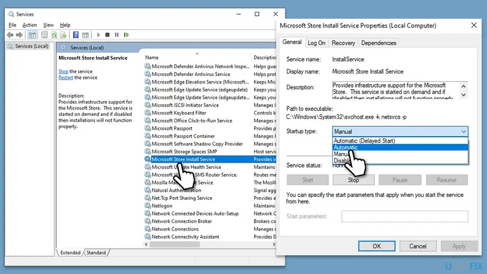Image resolution: width=487 pixels, height=274 pixels.
Task: Click OK in the Properties dialog
Action: pos(377,246)
